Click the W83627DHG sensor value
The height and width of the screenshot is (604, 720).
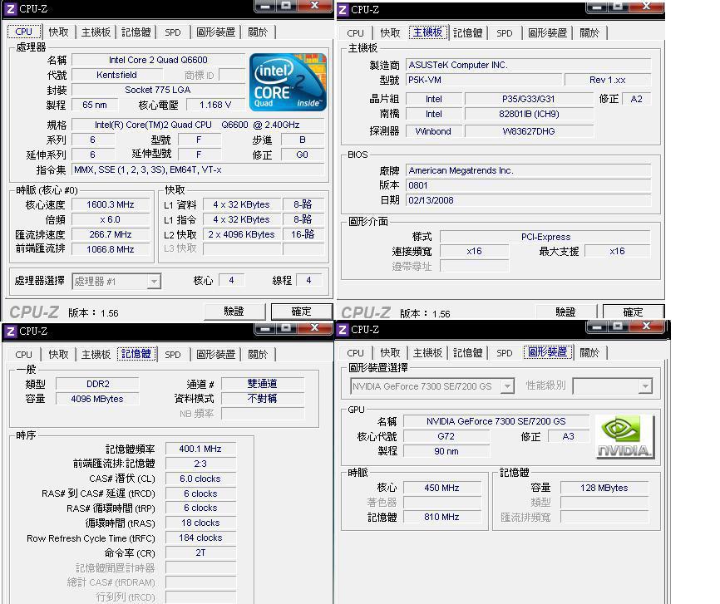coord(529,132)
